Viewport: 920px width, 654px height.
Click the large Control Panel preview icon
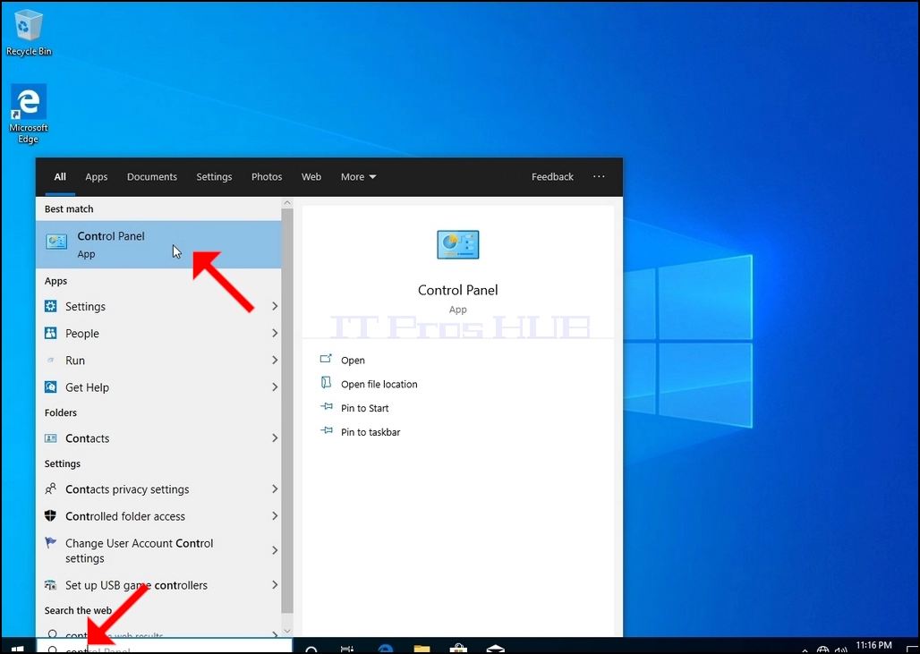[457, 244]
